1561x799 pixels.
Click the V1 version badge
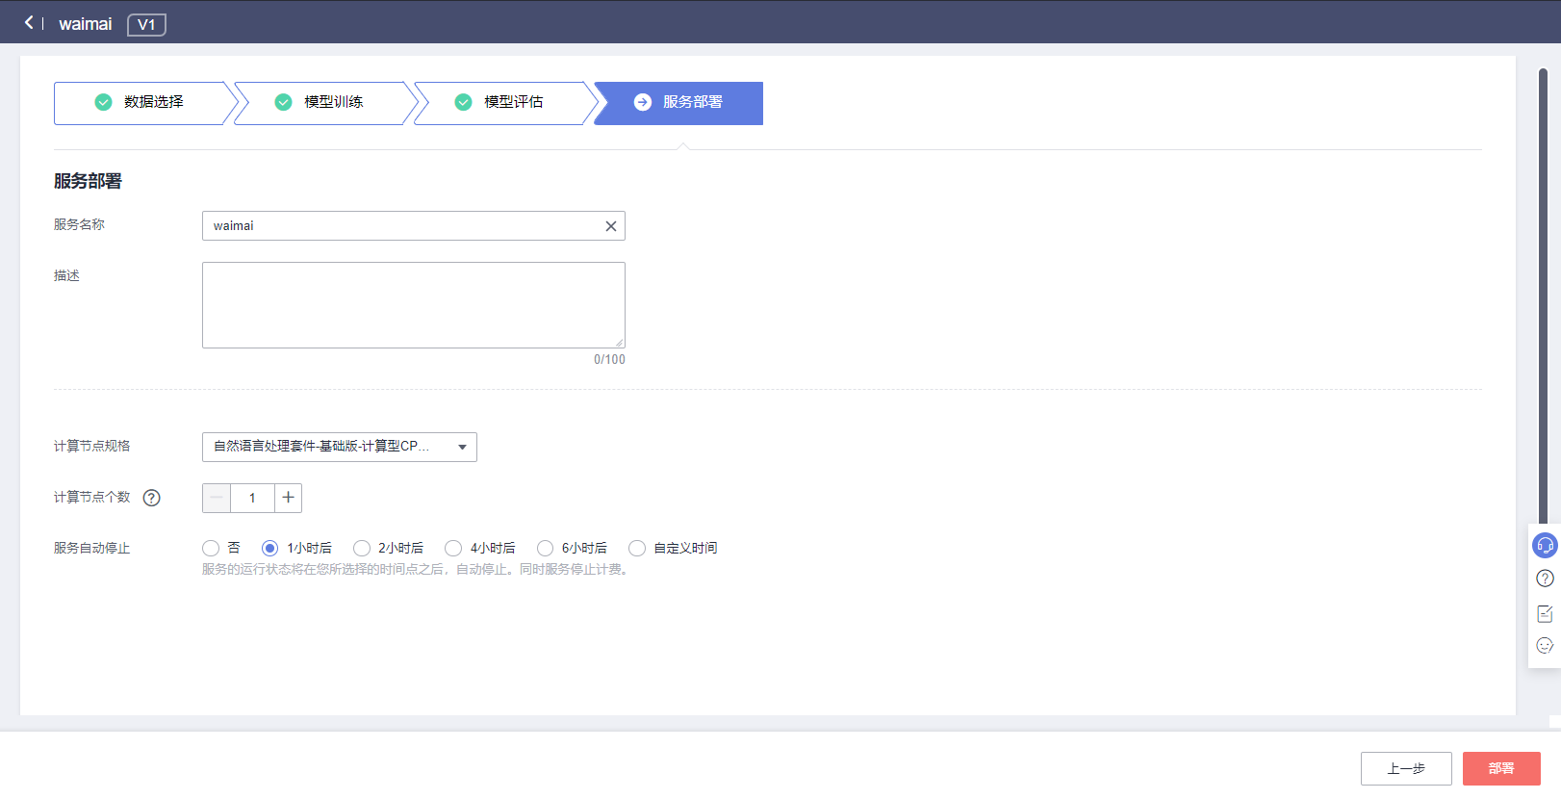(x=146, y=24)
